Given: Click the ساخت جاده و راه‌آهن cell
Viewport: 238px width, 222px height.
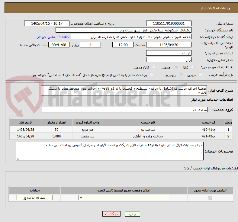Looking at the screenshot, I should click(148, 136).
